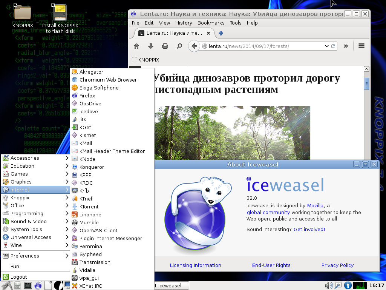Image resolution: width=386 pixels, height=290 pixels.
Task: Launch Akregator from the Internet submenu
Action: (112, 72)
